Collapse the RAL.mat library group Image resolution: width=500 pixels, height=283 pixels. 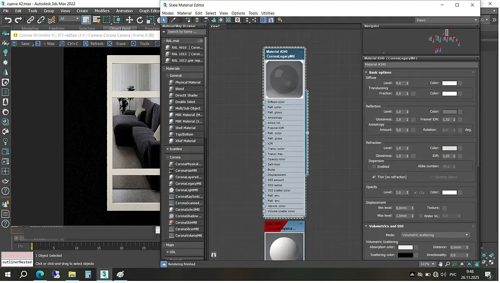164,41
